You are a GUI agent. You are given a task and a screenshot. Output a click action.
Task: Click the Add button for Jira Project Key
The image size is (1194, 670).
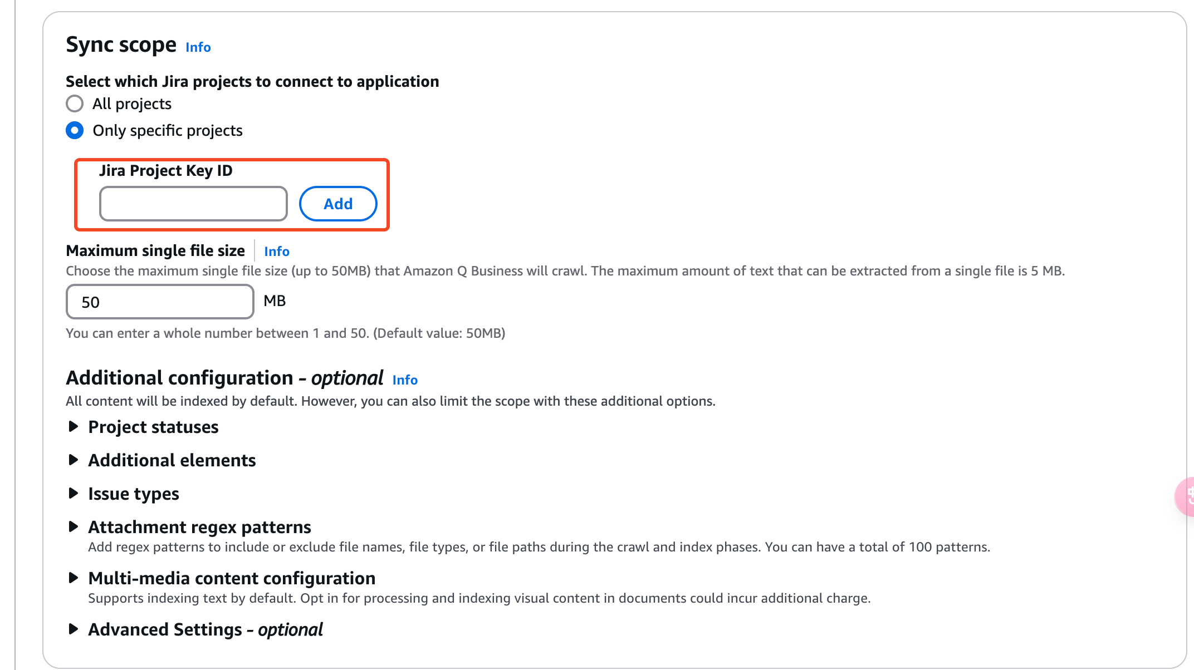[x=338, y=203]
